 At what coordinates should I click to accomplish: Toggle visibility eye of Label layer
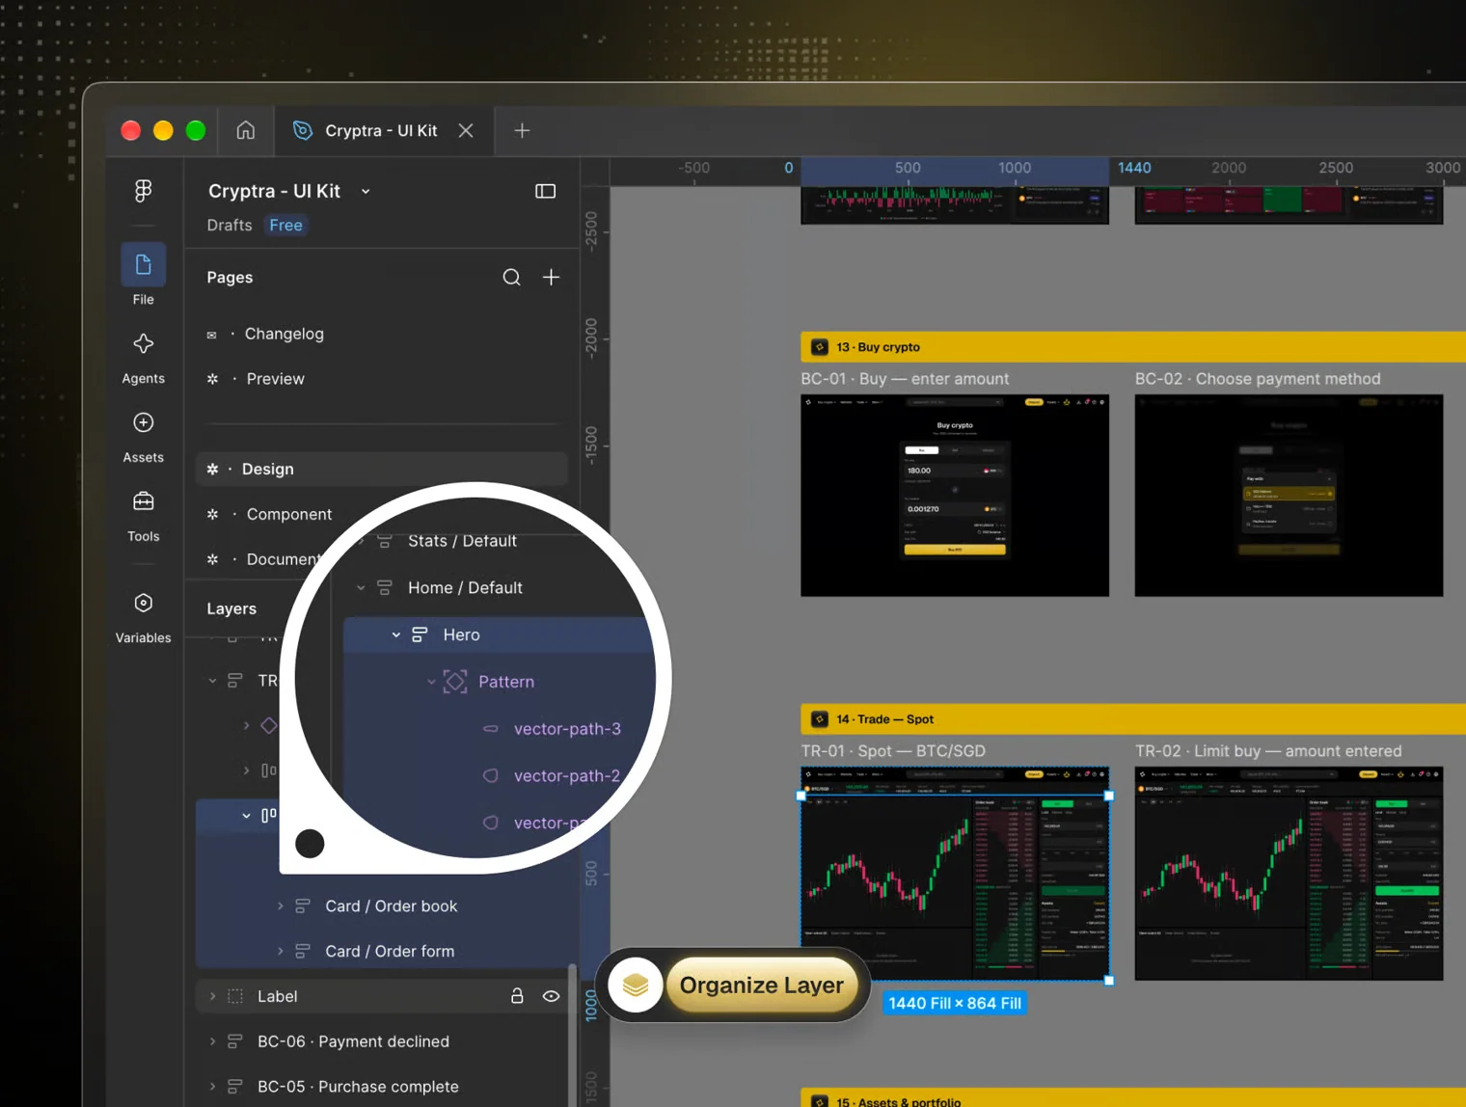pos(551,996)
